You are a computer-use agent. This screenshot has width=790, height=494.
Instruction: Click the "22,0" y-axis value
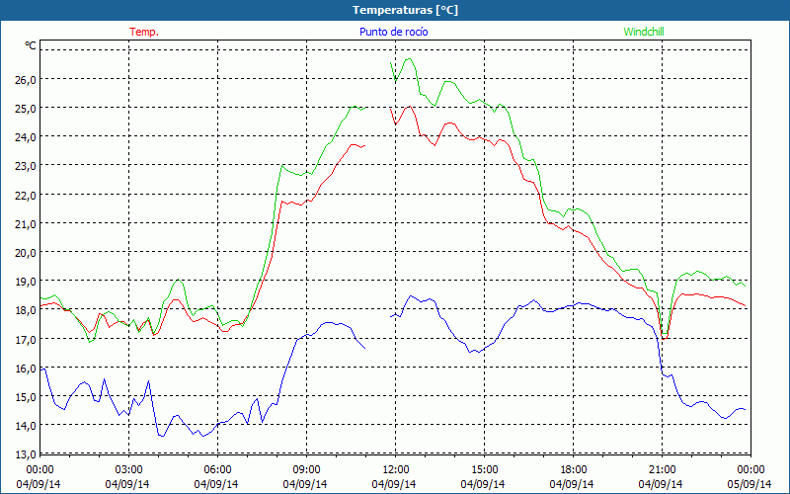(25, 195)
